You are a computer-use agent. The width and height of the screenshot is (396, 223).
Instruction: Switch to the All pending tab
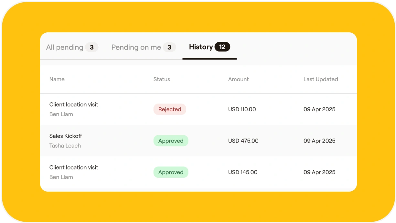pyautogui.click(x=72, y=47)
